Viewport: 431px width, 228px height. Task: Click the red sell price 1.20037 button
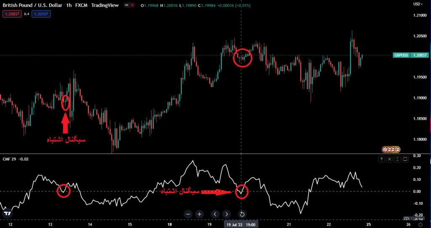click(x=12, y=14)
